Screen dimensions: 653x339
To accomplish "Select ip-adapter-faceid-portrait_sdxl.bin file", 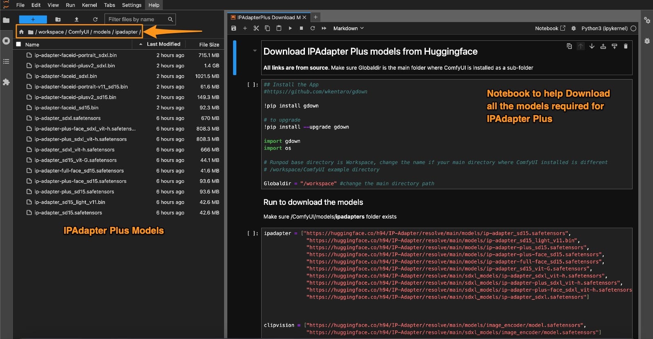I will [x=119, y=55].
